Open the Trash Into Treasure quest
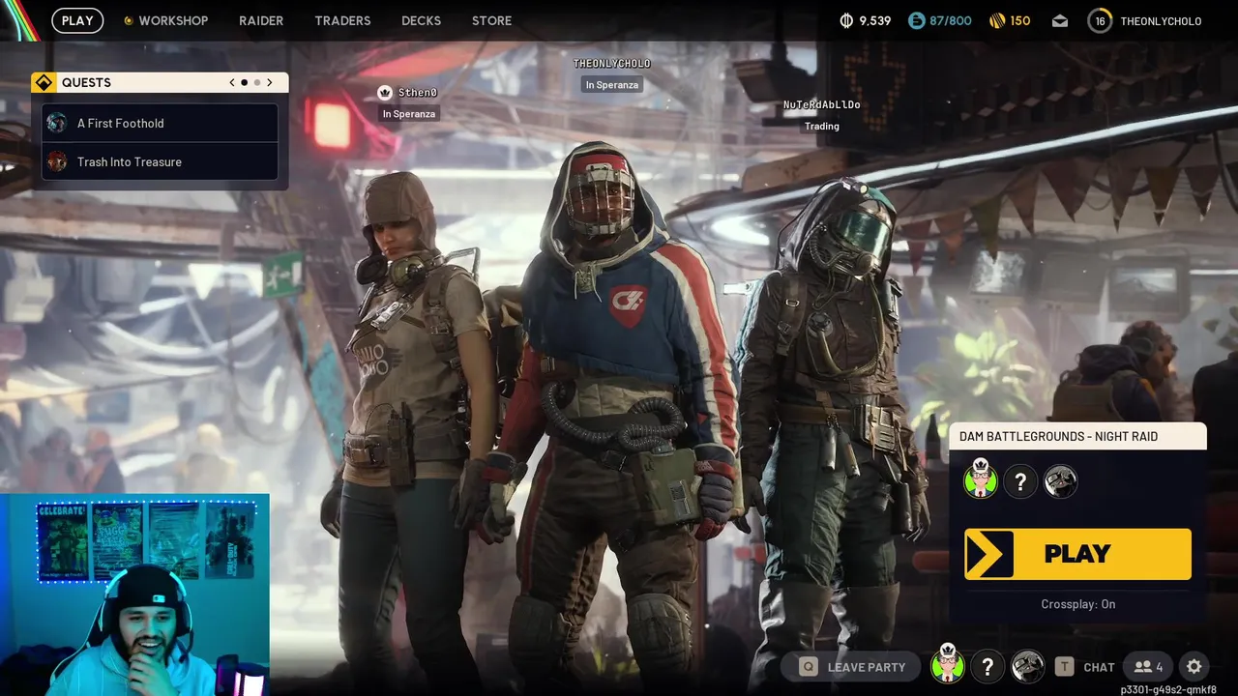Screen dimensions: 1238x696 pyautogui.click(x=160, y=161)
